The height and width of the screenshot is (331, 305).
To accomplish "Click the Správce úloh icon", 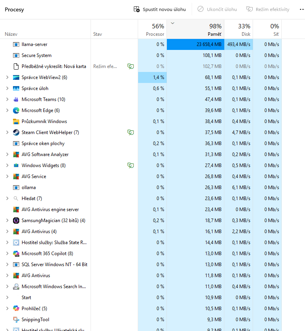I will pyautogui.click(x=16, y=88).
